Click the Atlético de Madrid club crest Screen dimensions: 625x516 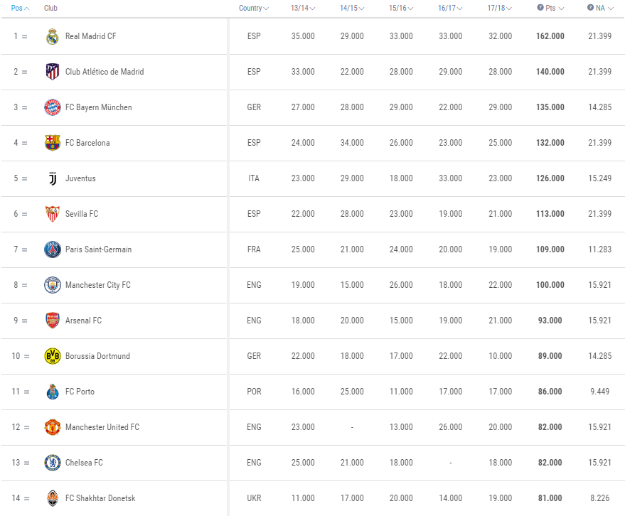52,72
